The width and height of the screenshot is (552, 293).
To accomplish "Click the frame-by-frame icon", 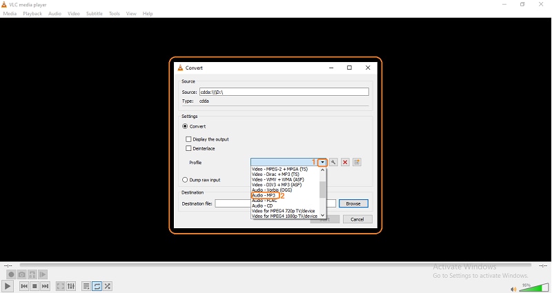I will click(x=43, y=274).
